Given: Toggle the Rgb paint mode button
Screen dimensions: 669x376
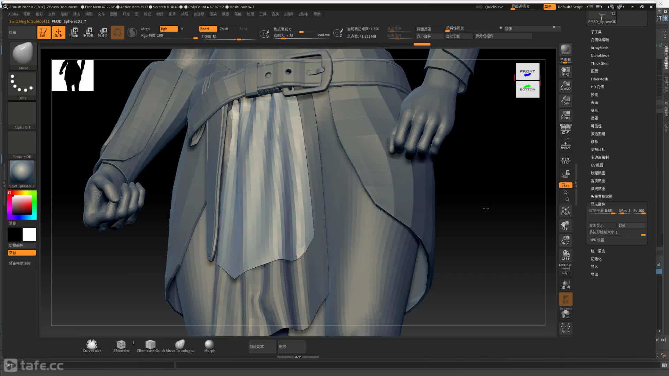Looking at the screenshot, I should [169, 29].
